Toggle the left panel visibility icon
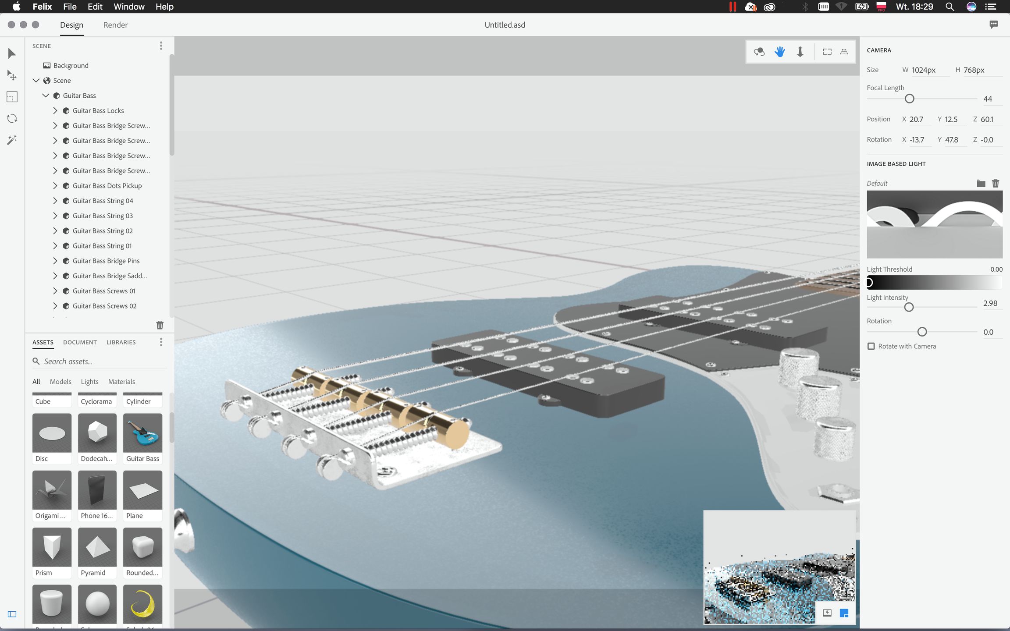1010x631 pixels. (12, 614)
